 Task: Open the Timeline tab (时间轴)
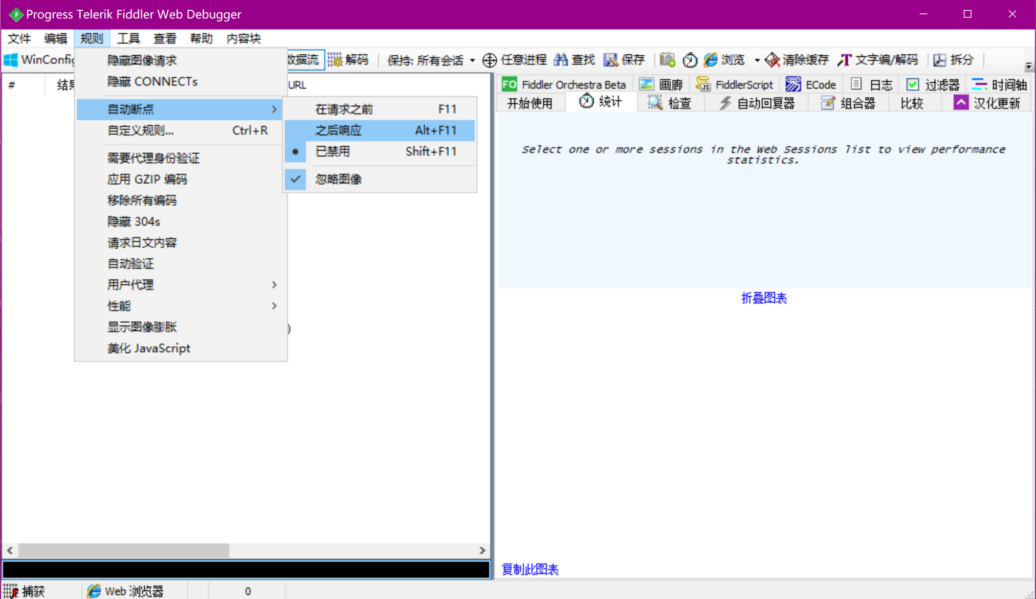click(x=999, y=84)
